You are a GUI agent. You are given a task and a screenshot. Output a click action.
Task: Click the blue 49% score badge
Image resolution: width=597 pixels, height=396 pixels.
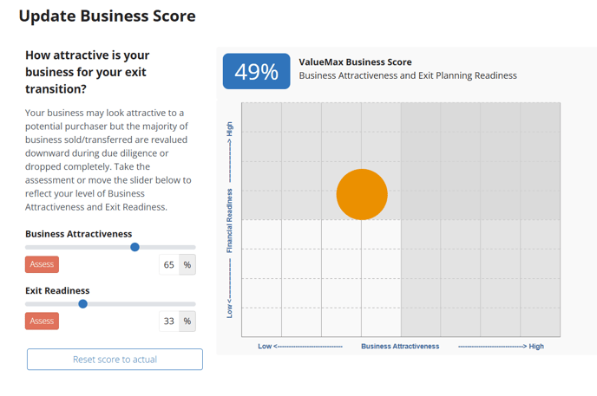(256, 71)
